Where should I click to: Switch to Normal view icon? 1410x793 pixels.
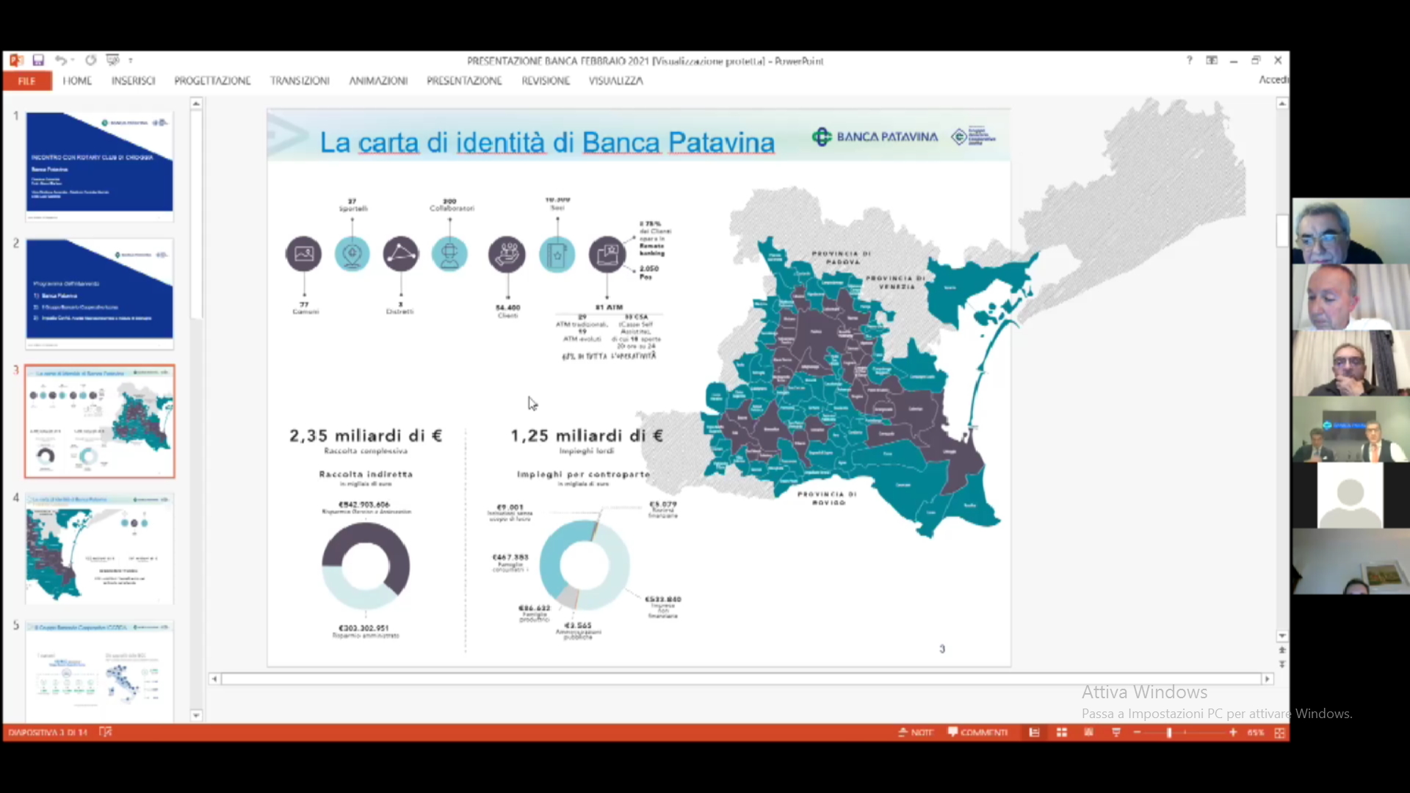click(1034, 733)
